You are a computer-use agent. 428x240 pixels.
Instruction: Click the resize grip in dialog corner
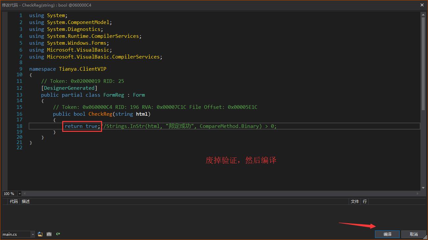tap(425, 237)
